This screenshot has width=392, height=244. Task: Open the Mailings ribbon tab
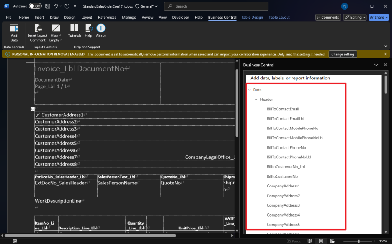coord(129,17)
